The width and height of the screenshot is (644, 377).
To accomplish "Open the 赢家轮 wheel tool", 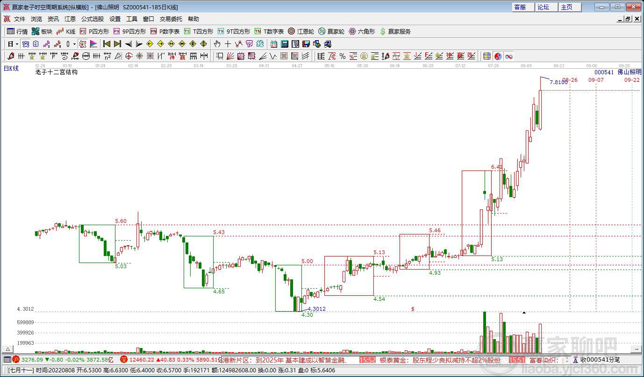I will (331, 31).
